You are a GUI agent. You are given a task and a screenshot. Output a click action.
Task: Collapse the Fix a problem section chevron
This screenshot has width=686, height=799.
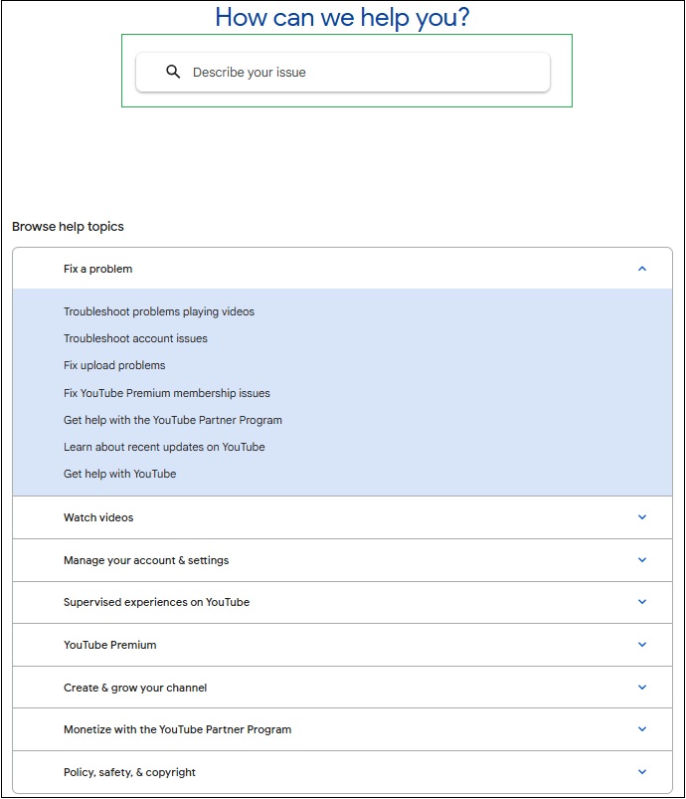[641, 269]
